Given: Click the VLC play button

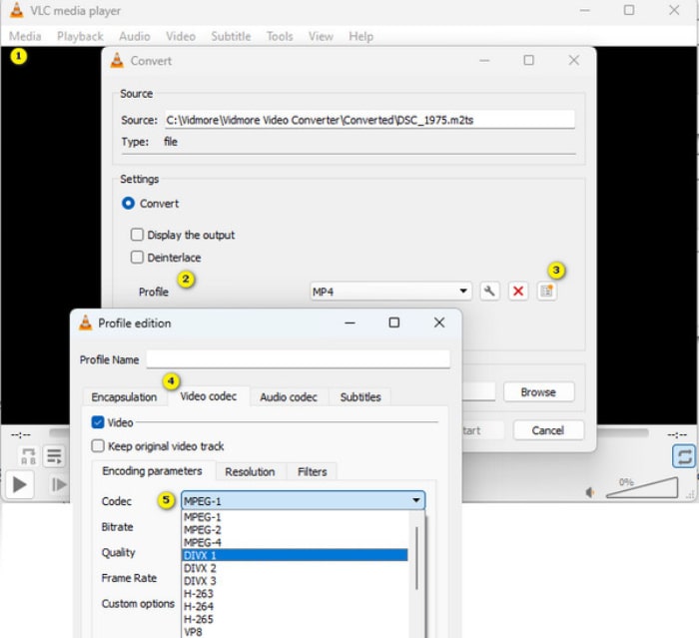Looking at the screenshot, I should [x=19, y=484].
